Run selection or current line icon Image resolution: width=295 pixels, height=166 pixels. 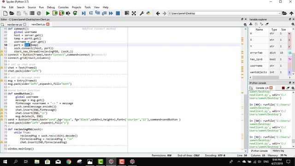click(68, 13)
